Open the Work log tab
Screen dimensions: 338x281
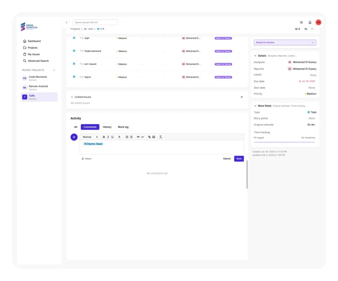[x=123, y=127]
